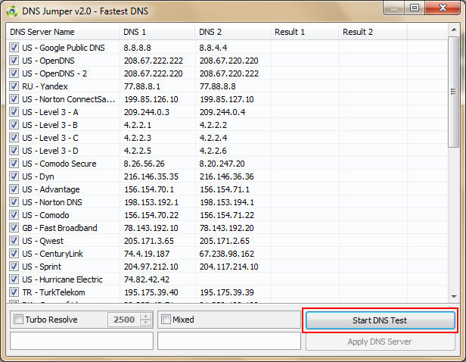Select the 74.82.42.42 Hurricane Electric cell
466x362 pixels.
tap(147, 279)
